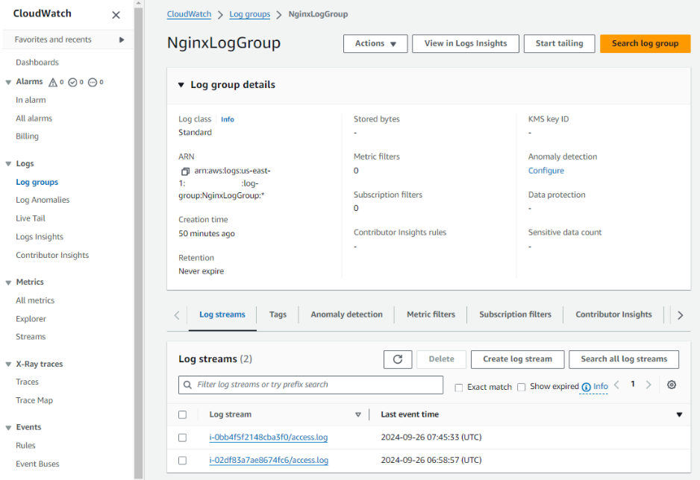Click Configure anomaly detection link
700x480 pixels.
[x=546, y=171]
